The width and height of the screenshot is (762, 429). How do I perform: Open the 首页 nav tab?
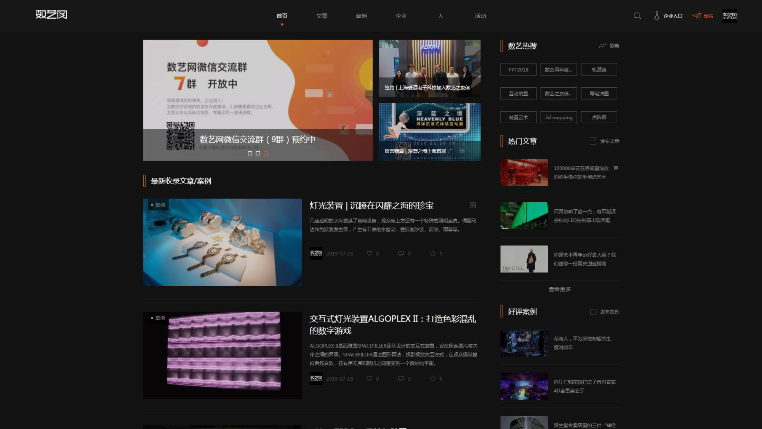(x=282, y=16)
